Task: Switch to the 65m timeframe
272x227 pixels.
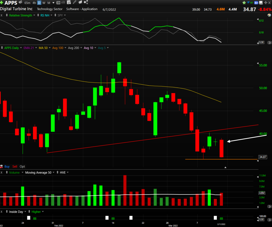Action: [x=28, y=3]
